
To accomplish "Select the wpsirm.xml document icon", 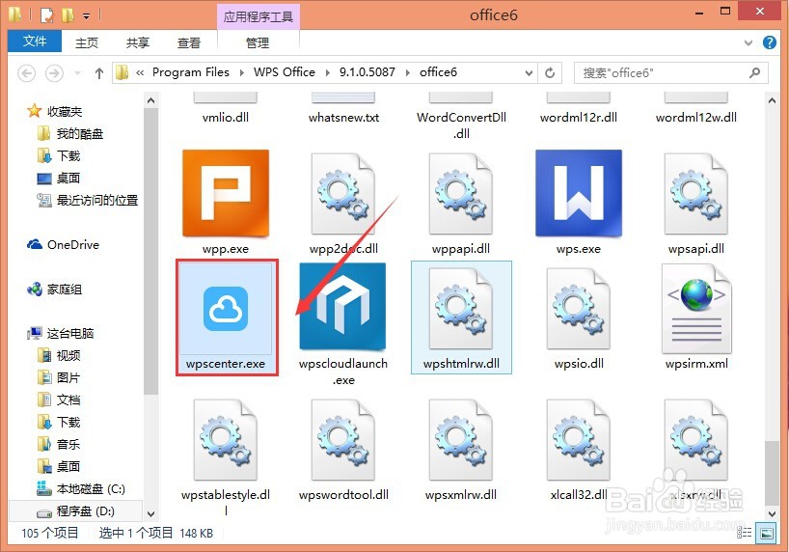I will click(x=696, y=309).
